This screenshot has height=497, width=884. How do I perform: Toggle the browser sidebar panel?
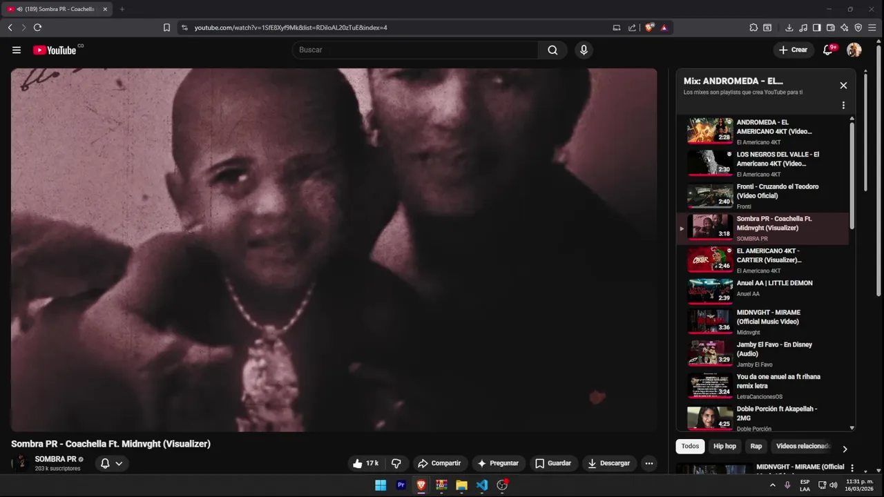click(x=816, y=28)
